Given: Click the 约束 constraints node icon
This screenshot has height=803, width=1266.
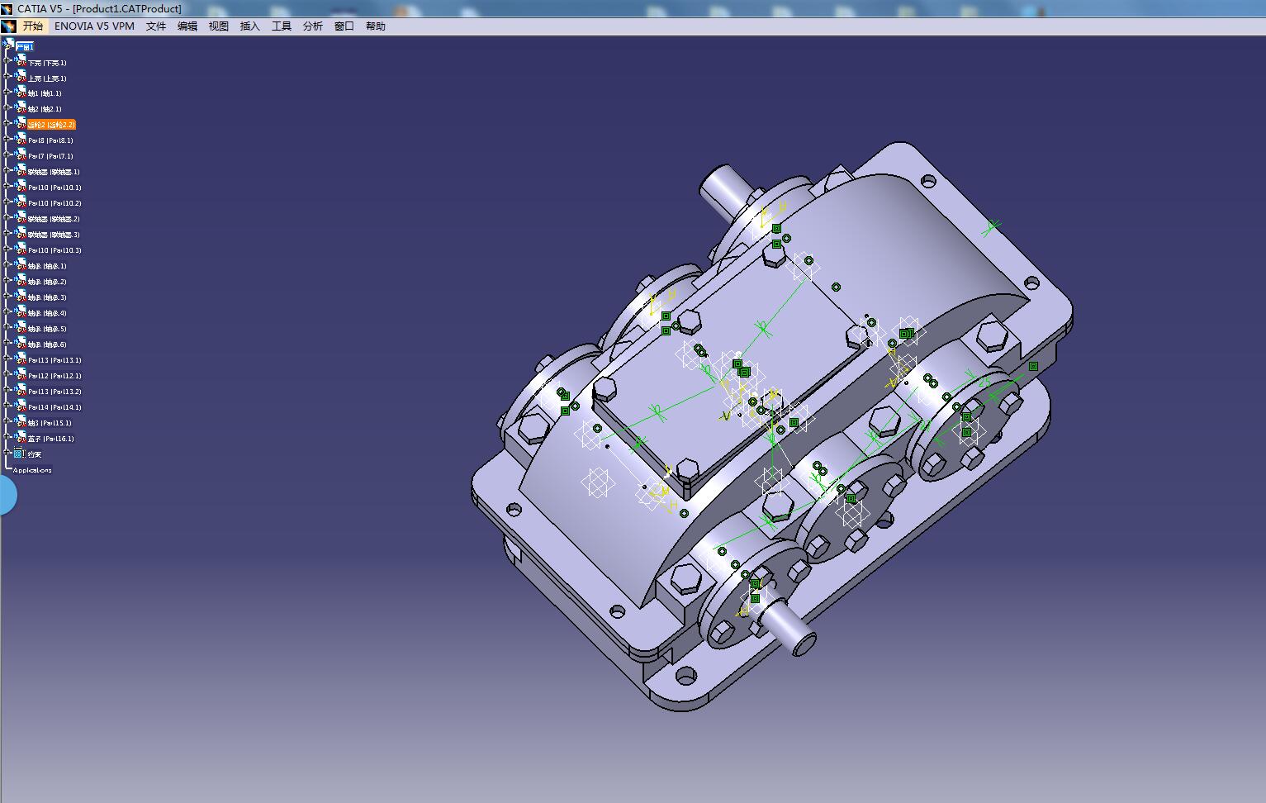Looking at the screenshot, I should pyautogui.click(x=17, y=454).
